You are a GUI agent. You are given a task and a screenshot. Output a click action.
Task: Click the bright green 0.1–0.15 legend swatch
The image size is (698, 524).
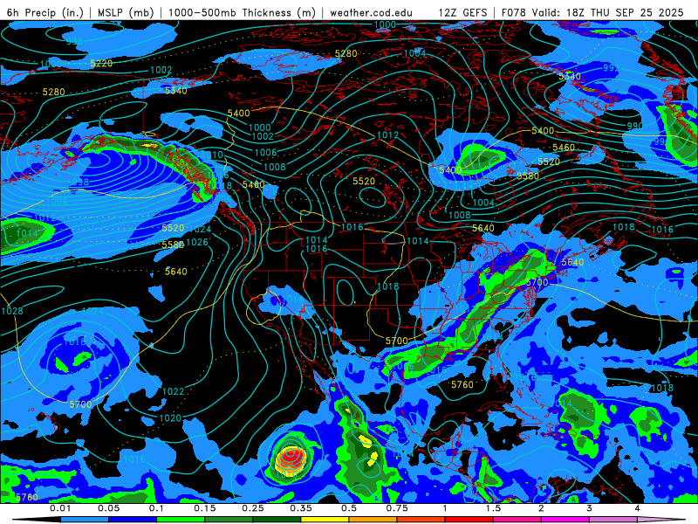181,520
